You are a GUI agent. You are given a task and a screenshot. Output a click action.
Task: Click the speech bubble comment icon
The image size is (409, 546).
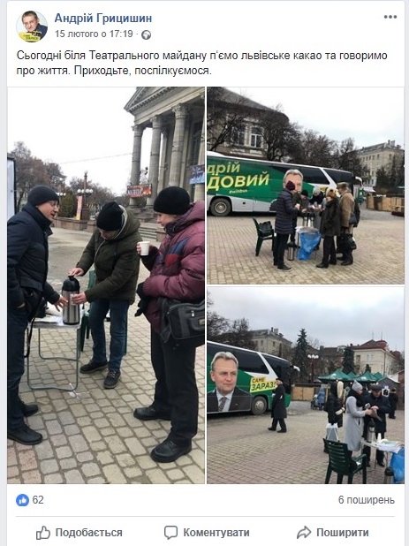point(170,533)
